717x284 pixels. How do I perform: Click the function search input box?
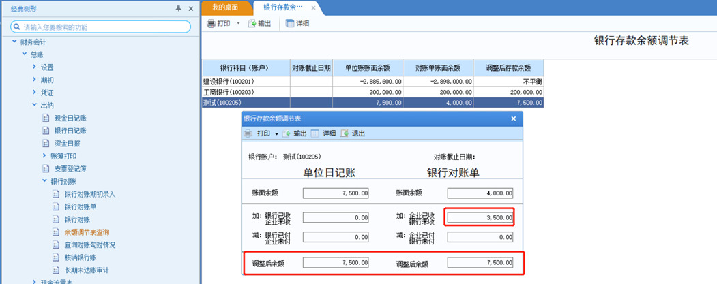coord(102,27)
